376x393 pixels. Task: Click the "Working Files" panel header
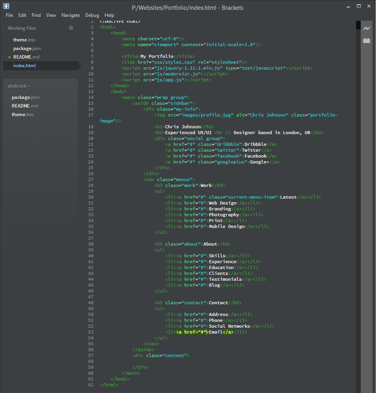pos(22,28)
